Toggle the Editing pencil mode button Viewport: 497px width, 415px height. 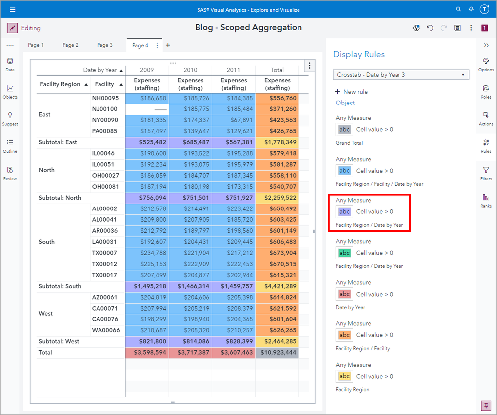pyautogui.click(x=13, y=28)
